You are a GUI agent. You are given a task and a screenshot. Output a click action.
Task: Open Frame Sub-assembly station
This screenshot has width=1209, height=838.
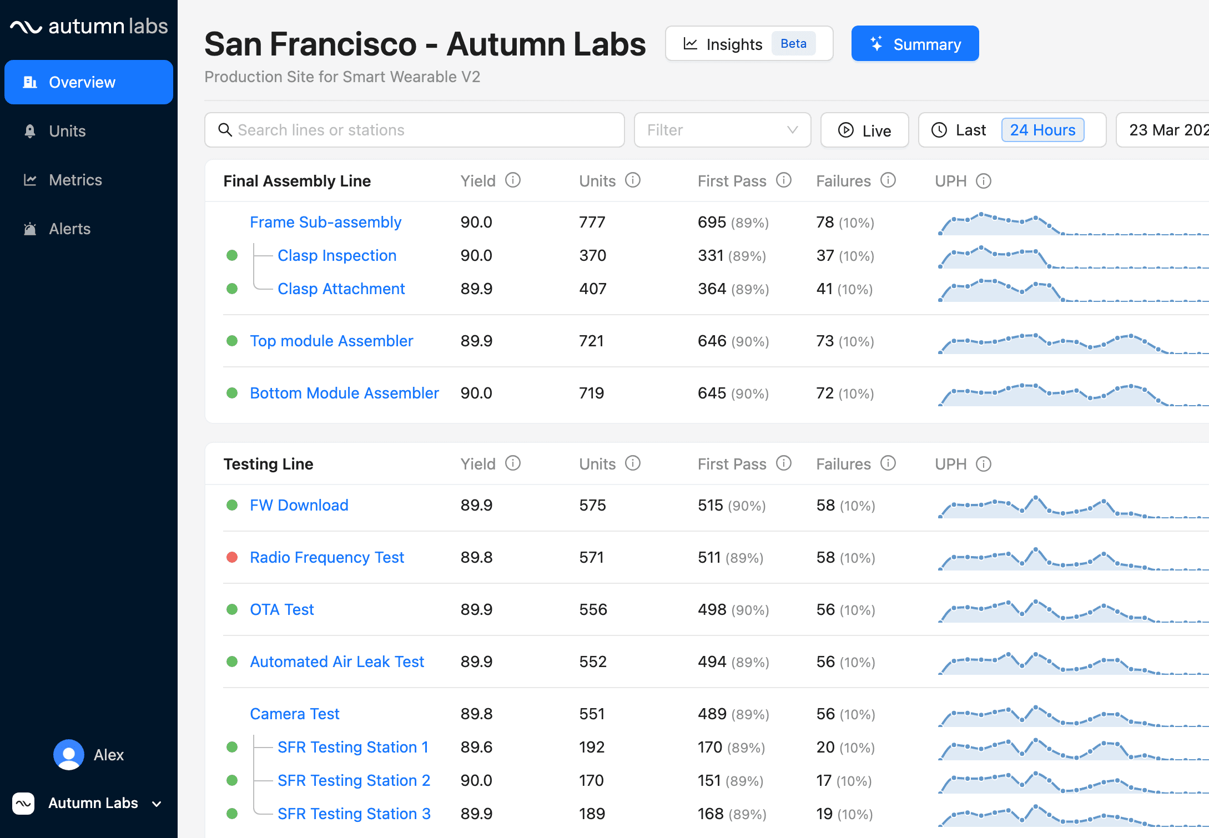coord(325,222)
